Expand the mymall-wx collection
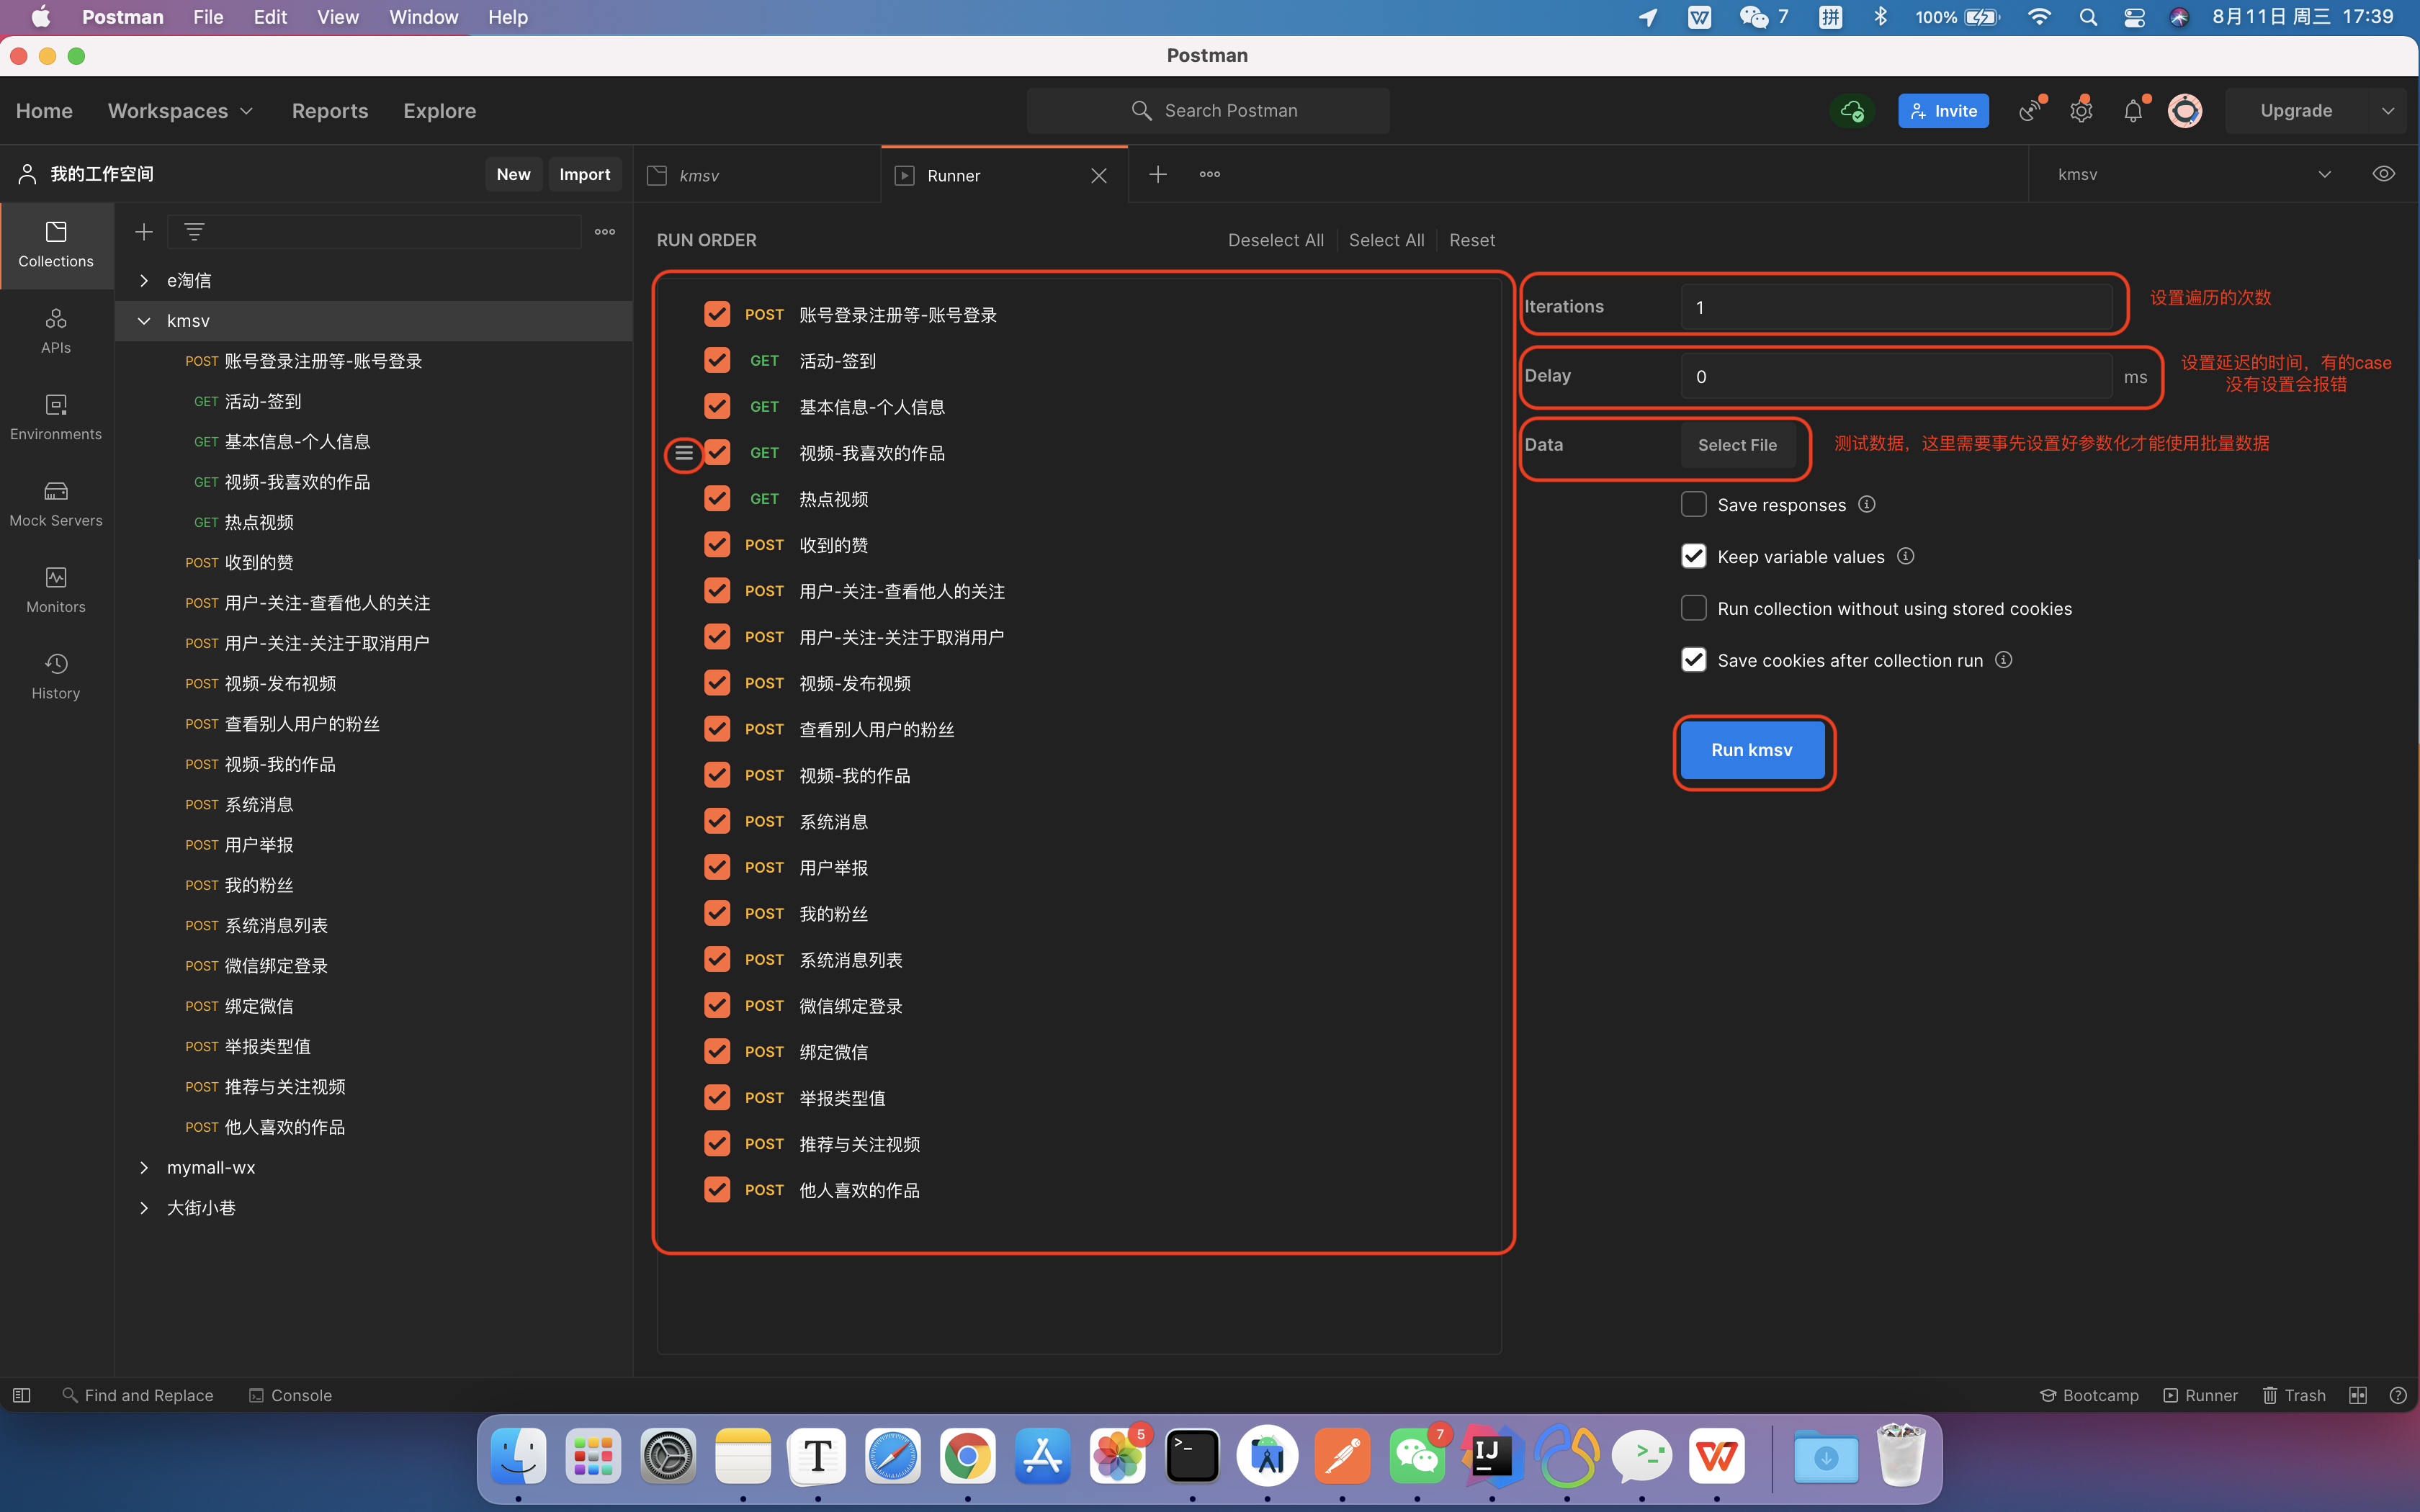Viewport: 2420px width, 1512px height. pyautogui.click(x=144, y=1167)
